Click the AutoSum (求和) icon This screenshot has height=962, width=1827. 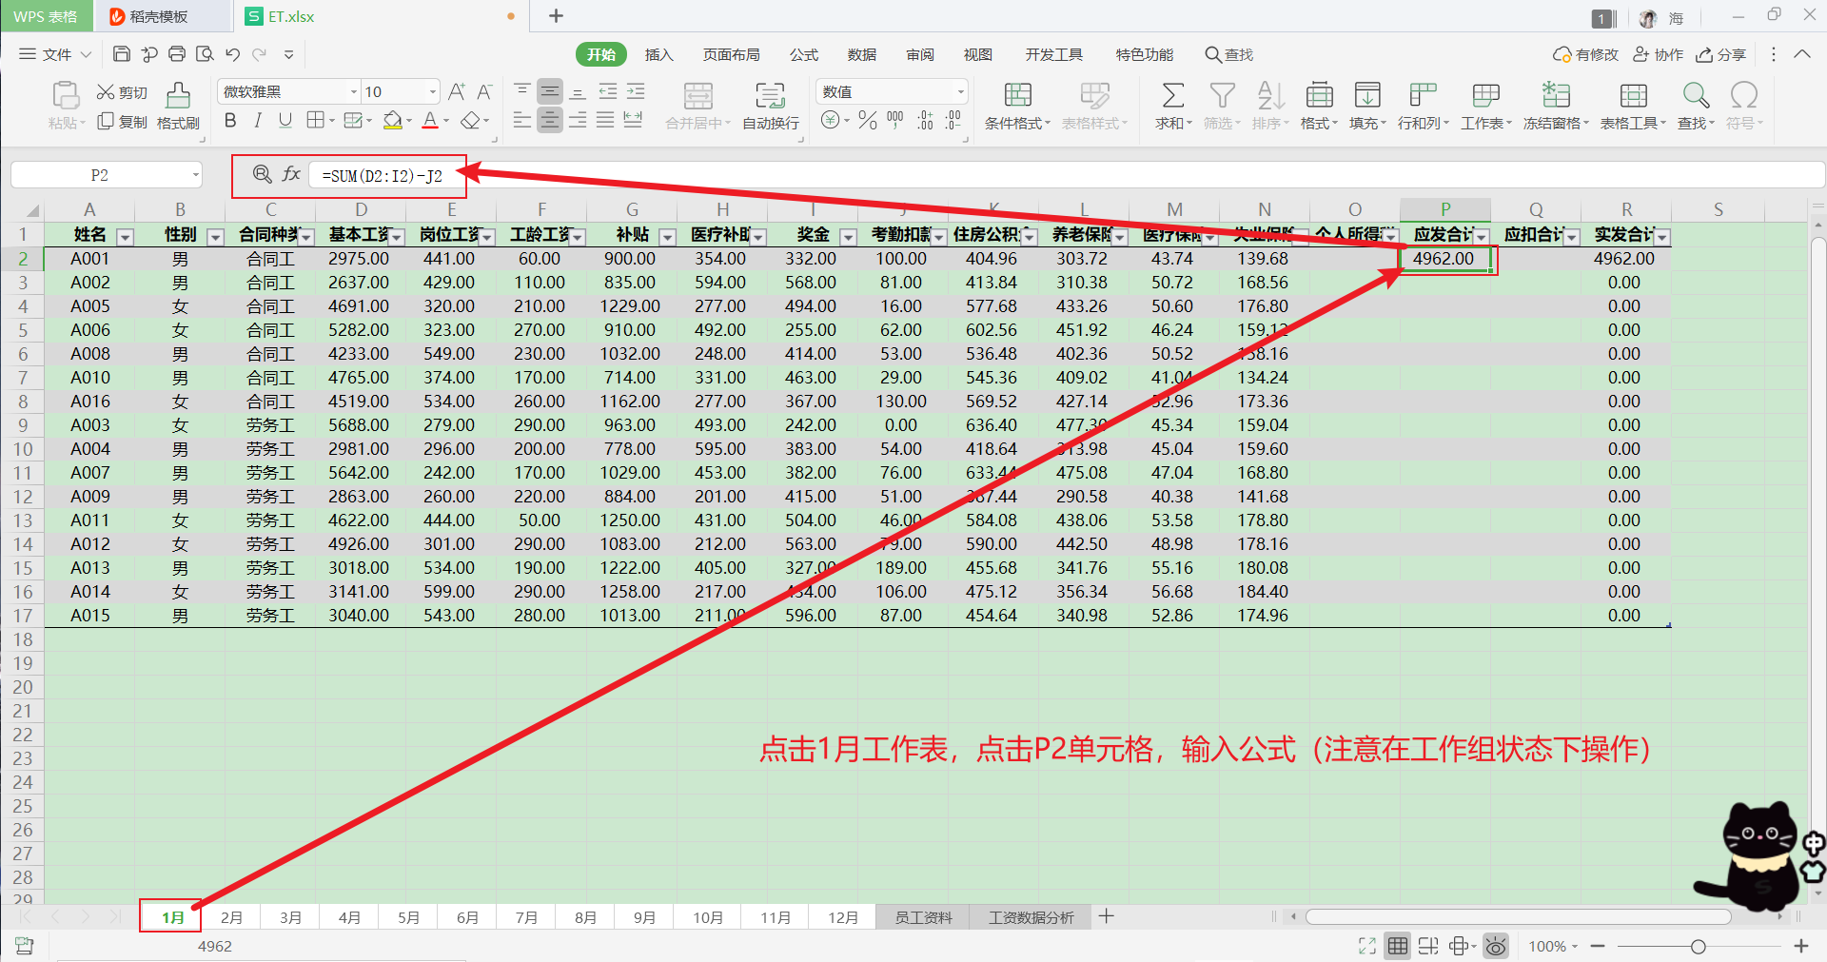(x=1173, y=95)
